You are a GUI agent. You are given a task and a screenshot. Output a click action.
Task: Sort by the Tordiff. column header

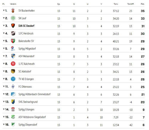click(131, 4)
